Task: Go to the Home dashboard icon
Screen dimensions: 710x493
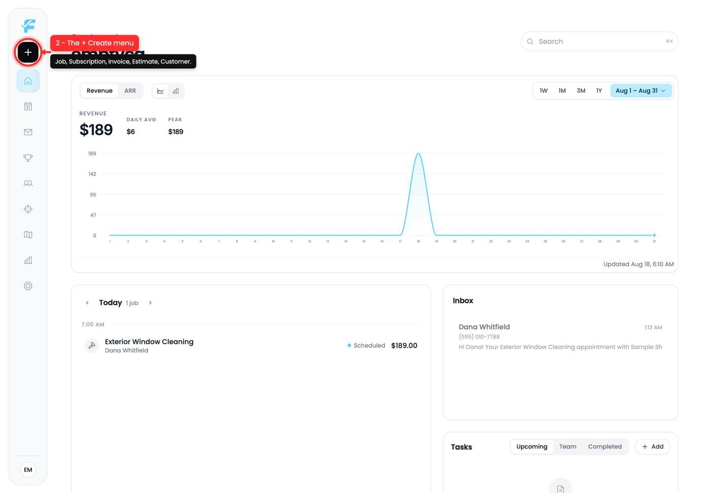Action: tap(28, 81)
